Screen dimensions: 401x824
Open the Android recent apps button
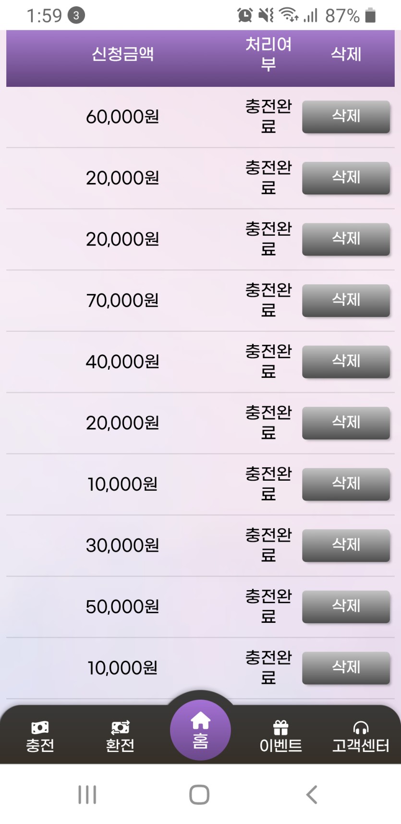coord(87,795)
